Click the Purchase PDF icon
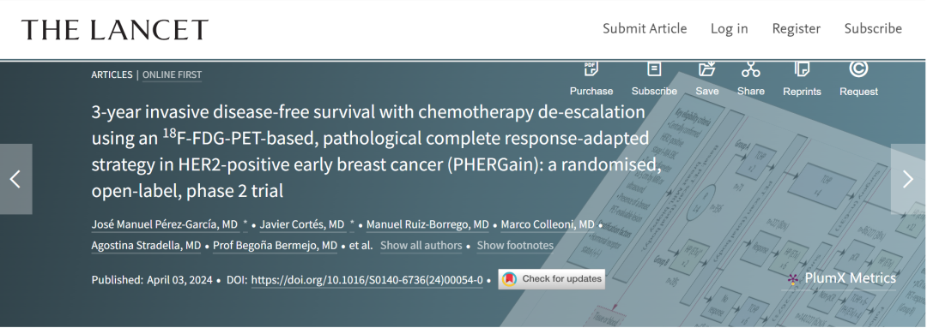 (x=591, y=69)
